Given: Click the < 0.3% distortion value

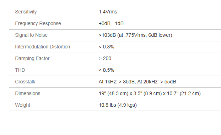Looking at the screenshot, I should pos(106,47).
